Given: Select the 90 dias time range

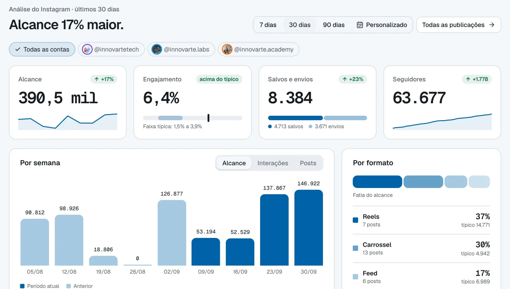Looking at the screenshot, I should click(x=334, y=25).
